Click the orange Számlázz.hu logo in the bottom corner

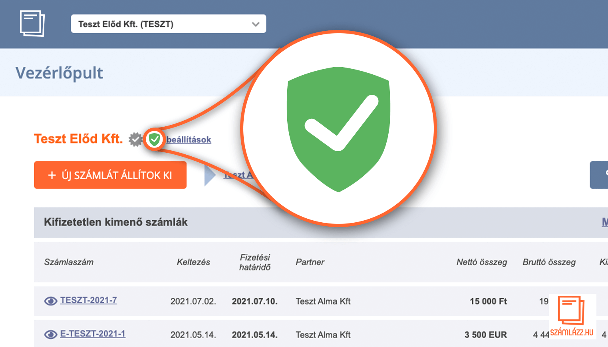coord(572,316)
